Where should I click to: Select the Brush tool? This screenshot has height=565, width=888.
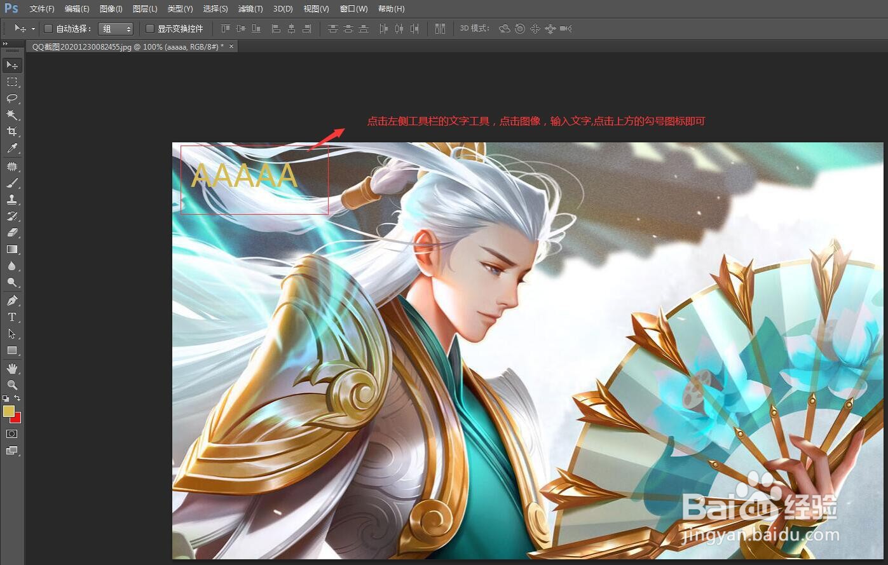[12, 183]
